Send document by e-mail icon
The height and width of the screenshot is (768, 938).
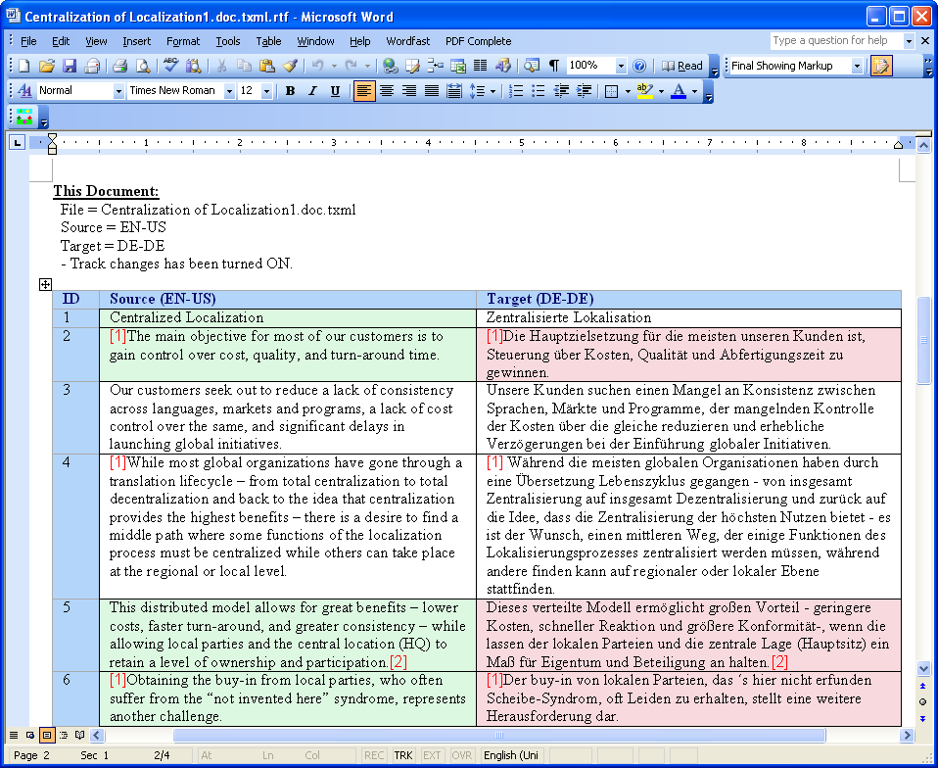click(x=92, y=66)
